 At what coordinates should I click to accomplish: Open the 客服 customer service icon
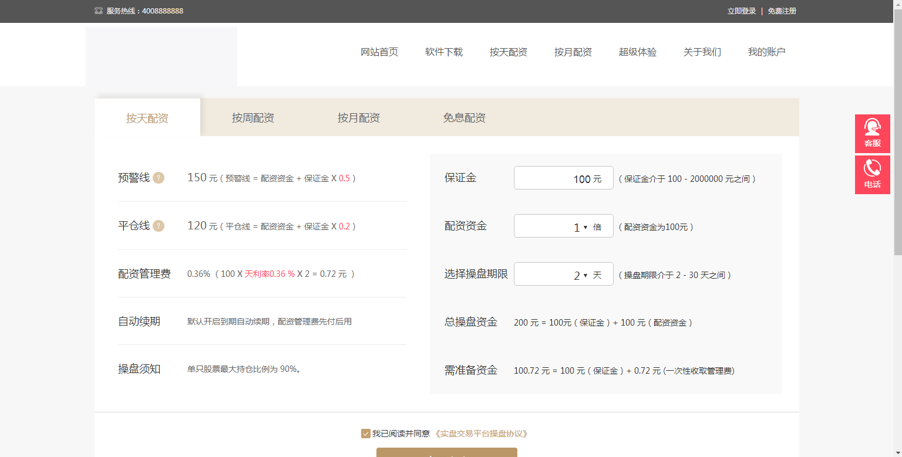(x=873, y=133)
